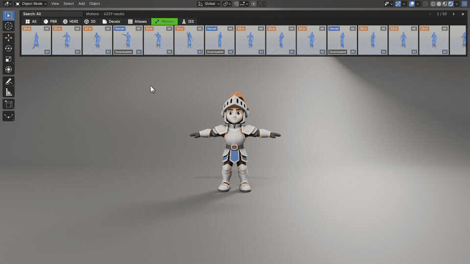Close the asset browser panel

pos(463,14)
